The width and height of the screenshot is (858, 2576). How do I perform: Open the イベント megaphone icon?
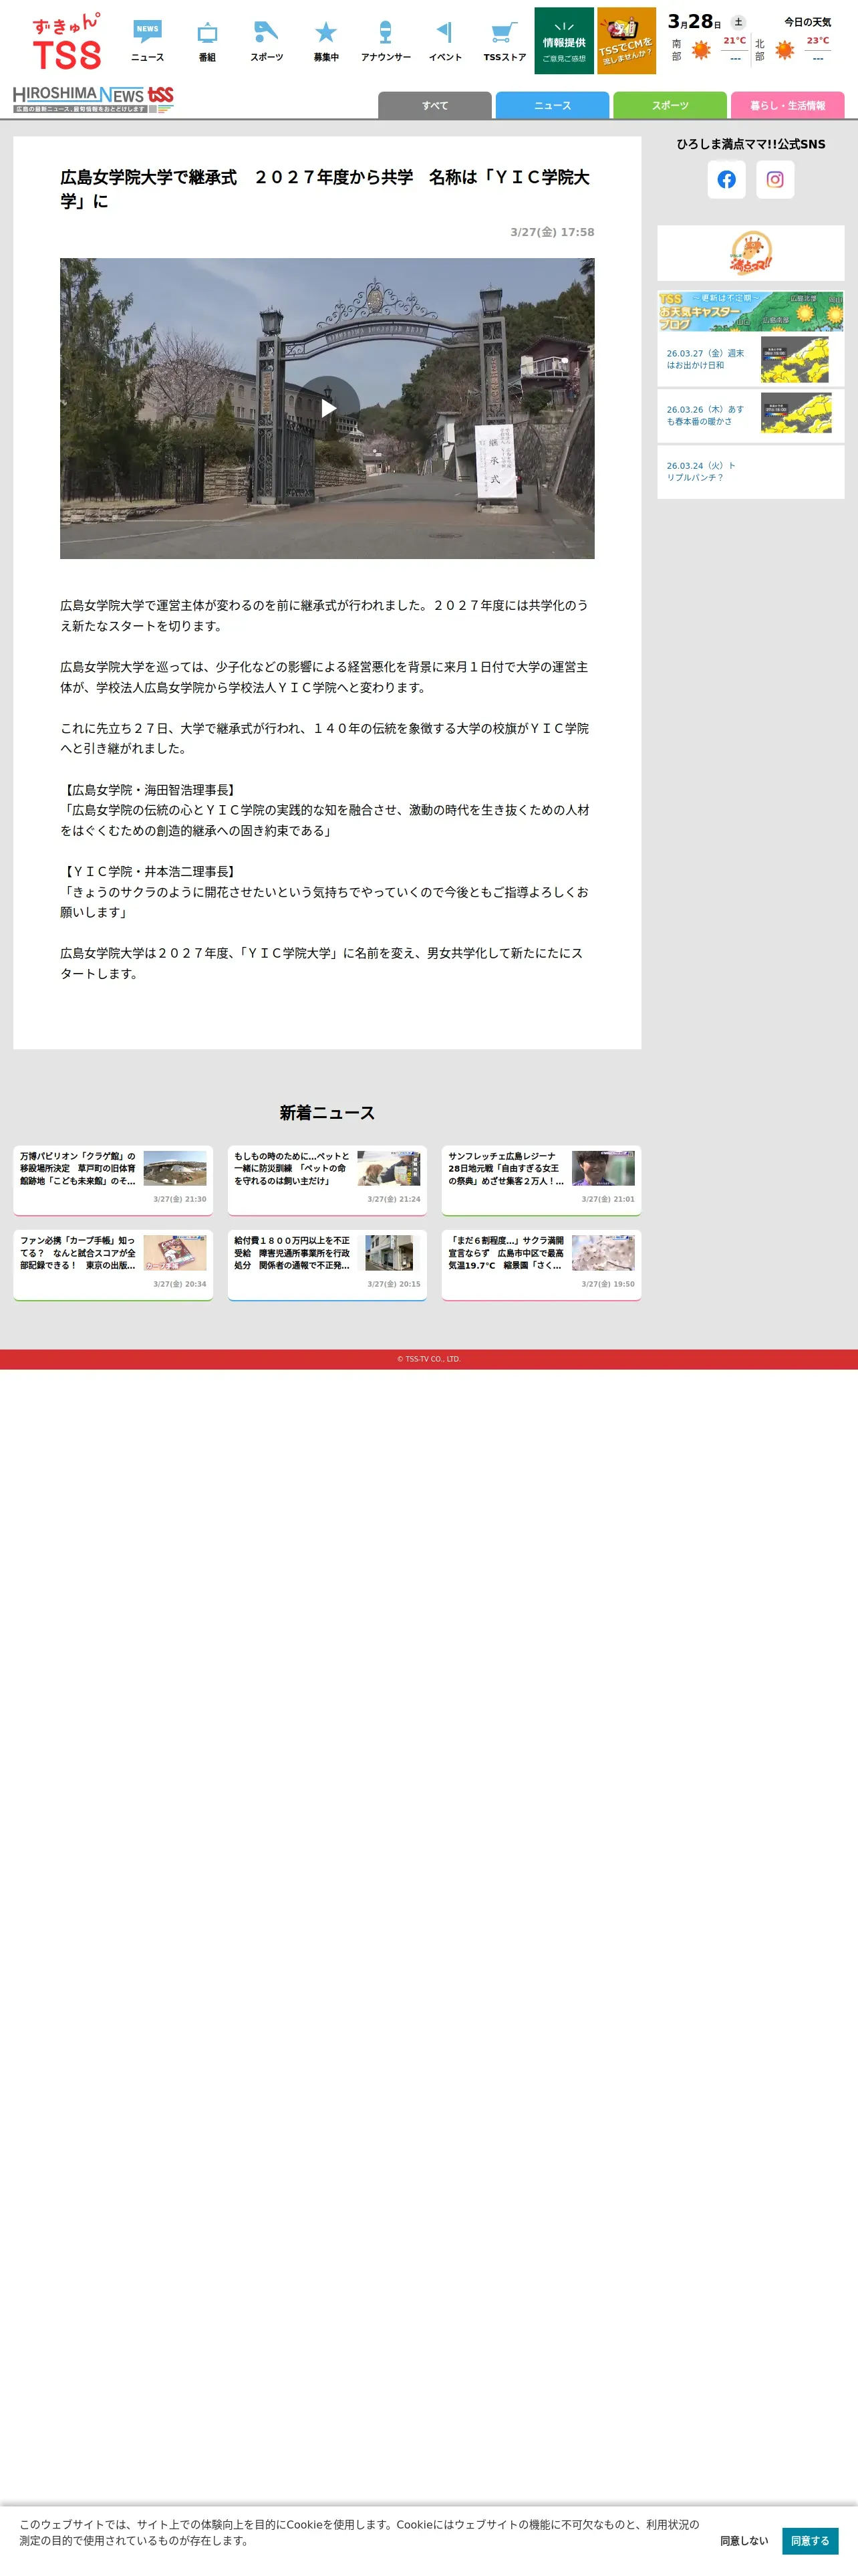tap(446, 41)
